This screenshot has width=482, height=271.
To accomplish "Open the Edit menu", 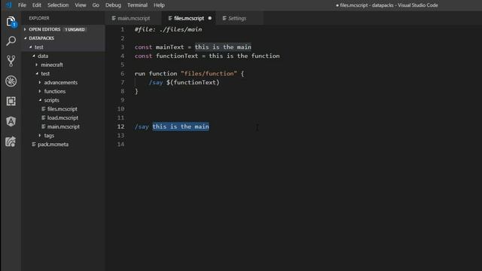I will [37, 5].
